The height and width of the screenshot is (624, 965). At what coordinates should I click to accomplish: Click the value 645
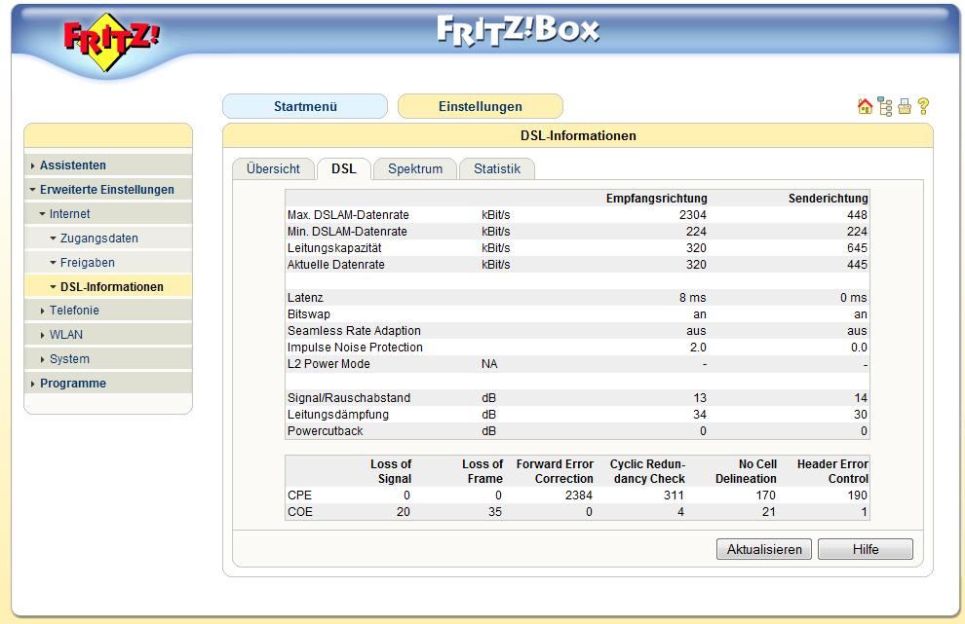pos(857,248)
